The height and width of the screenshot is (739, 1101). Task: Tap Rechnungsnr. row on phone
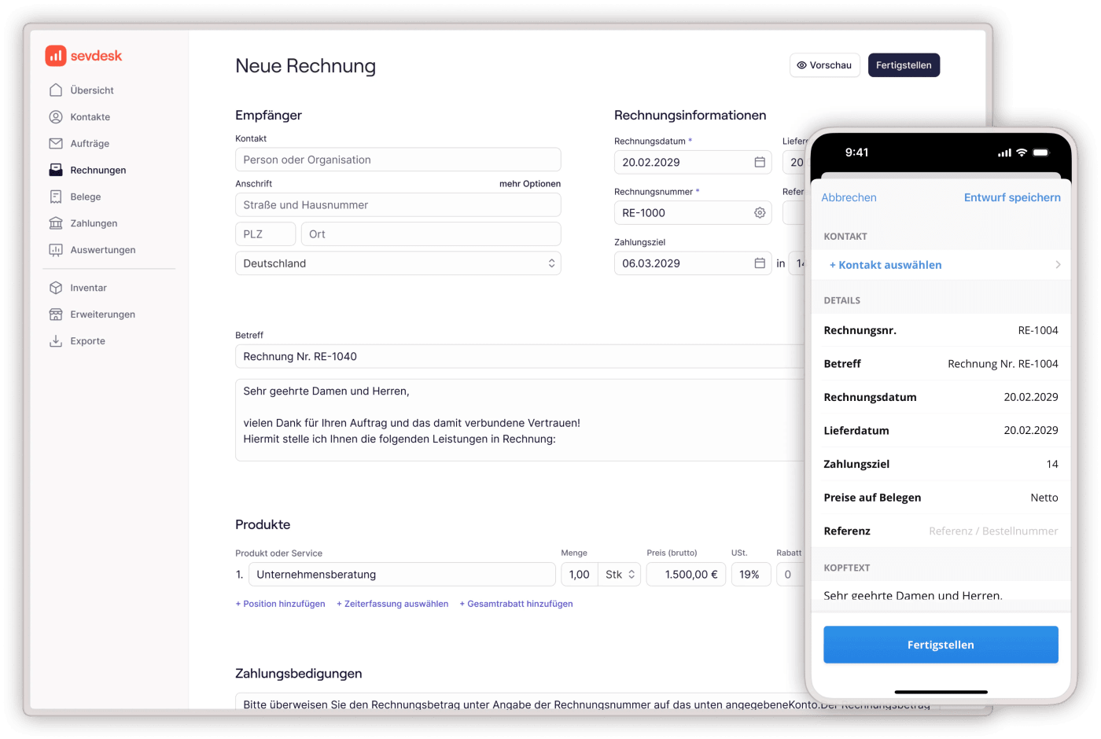coord(941,330)
